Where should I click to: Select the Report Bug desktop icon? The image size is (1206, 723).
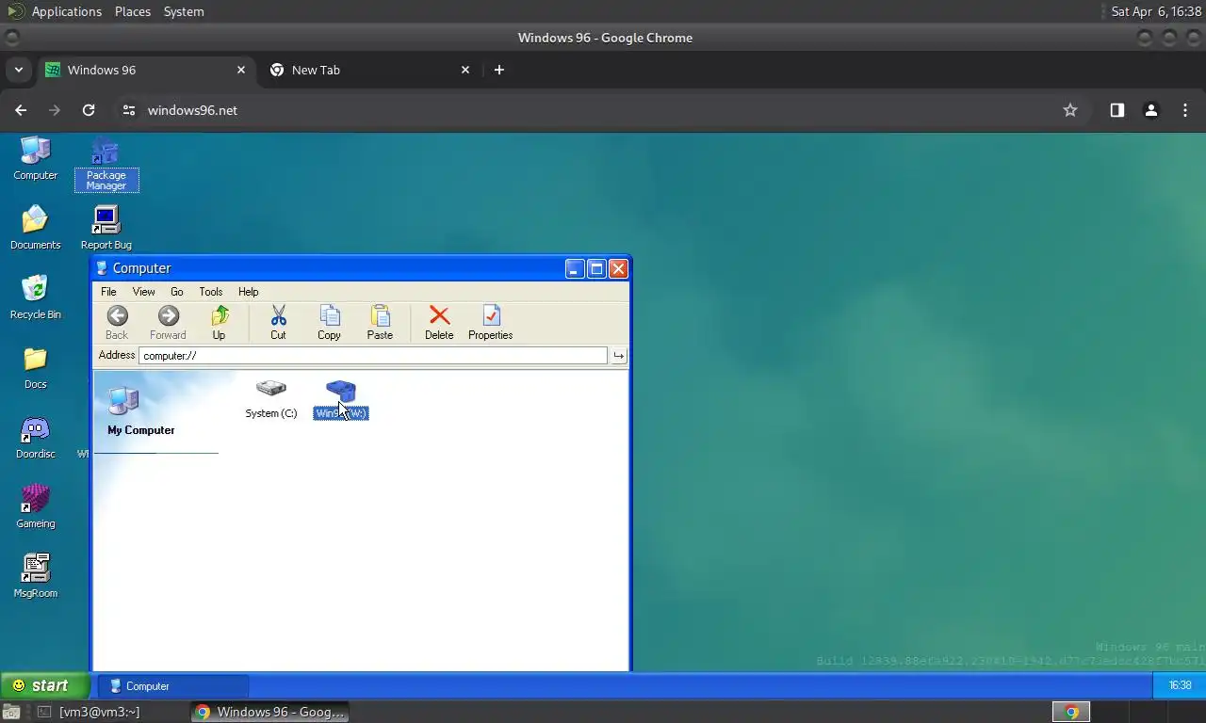106,228
